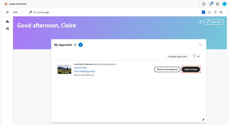229x125 pixels.
Task: Open the hamburger main menu
Action: (7, 12)
